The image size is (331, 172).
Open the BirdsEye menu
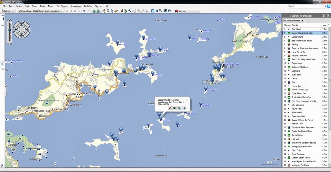88,6
